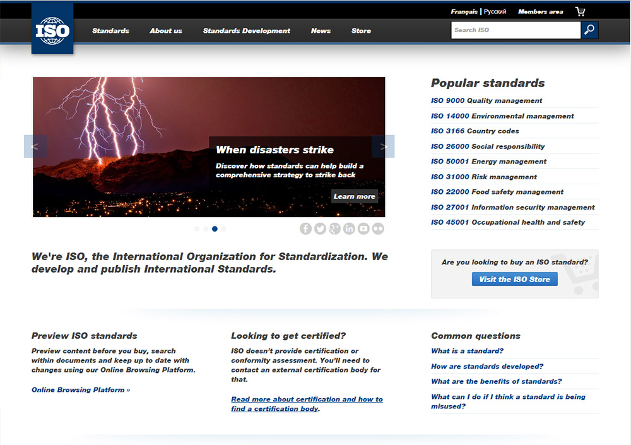This screenshot has width=631, height=445.
Task: Open the Standards Development menu
Action: (x=246, y=30)
